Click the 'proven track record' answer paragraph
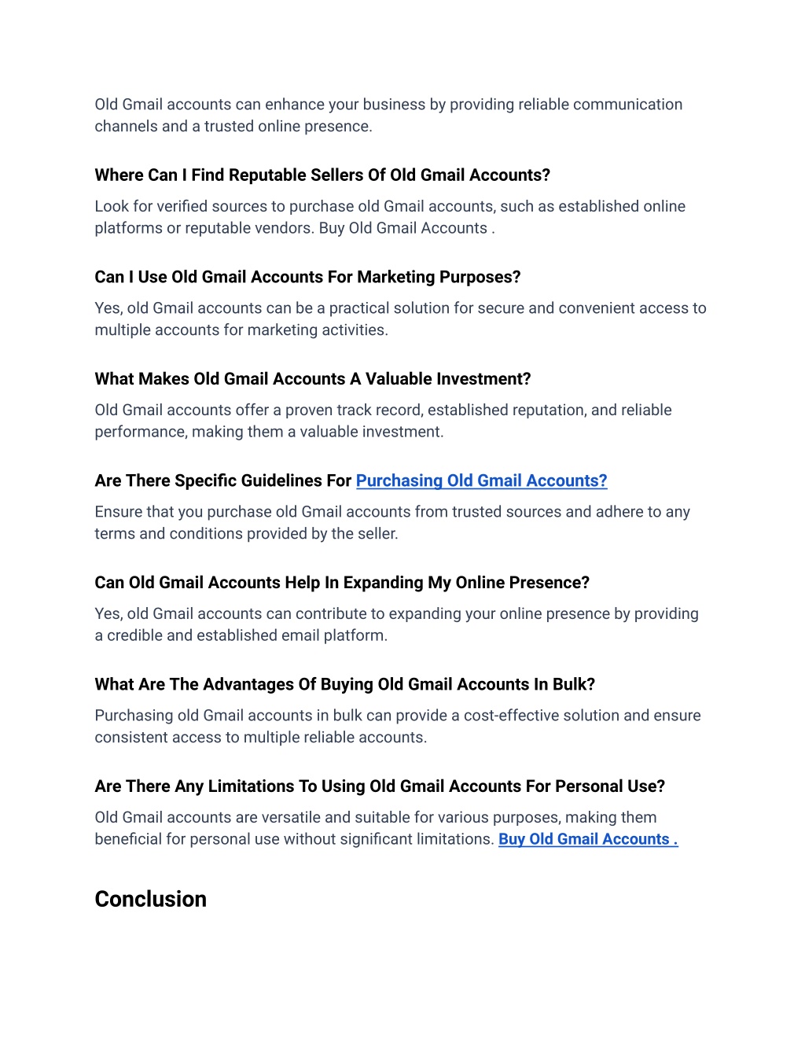 tap(384, 421)
